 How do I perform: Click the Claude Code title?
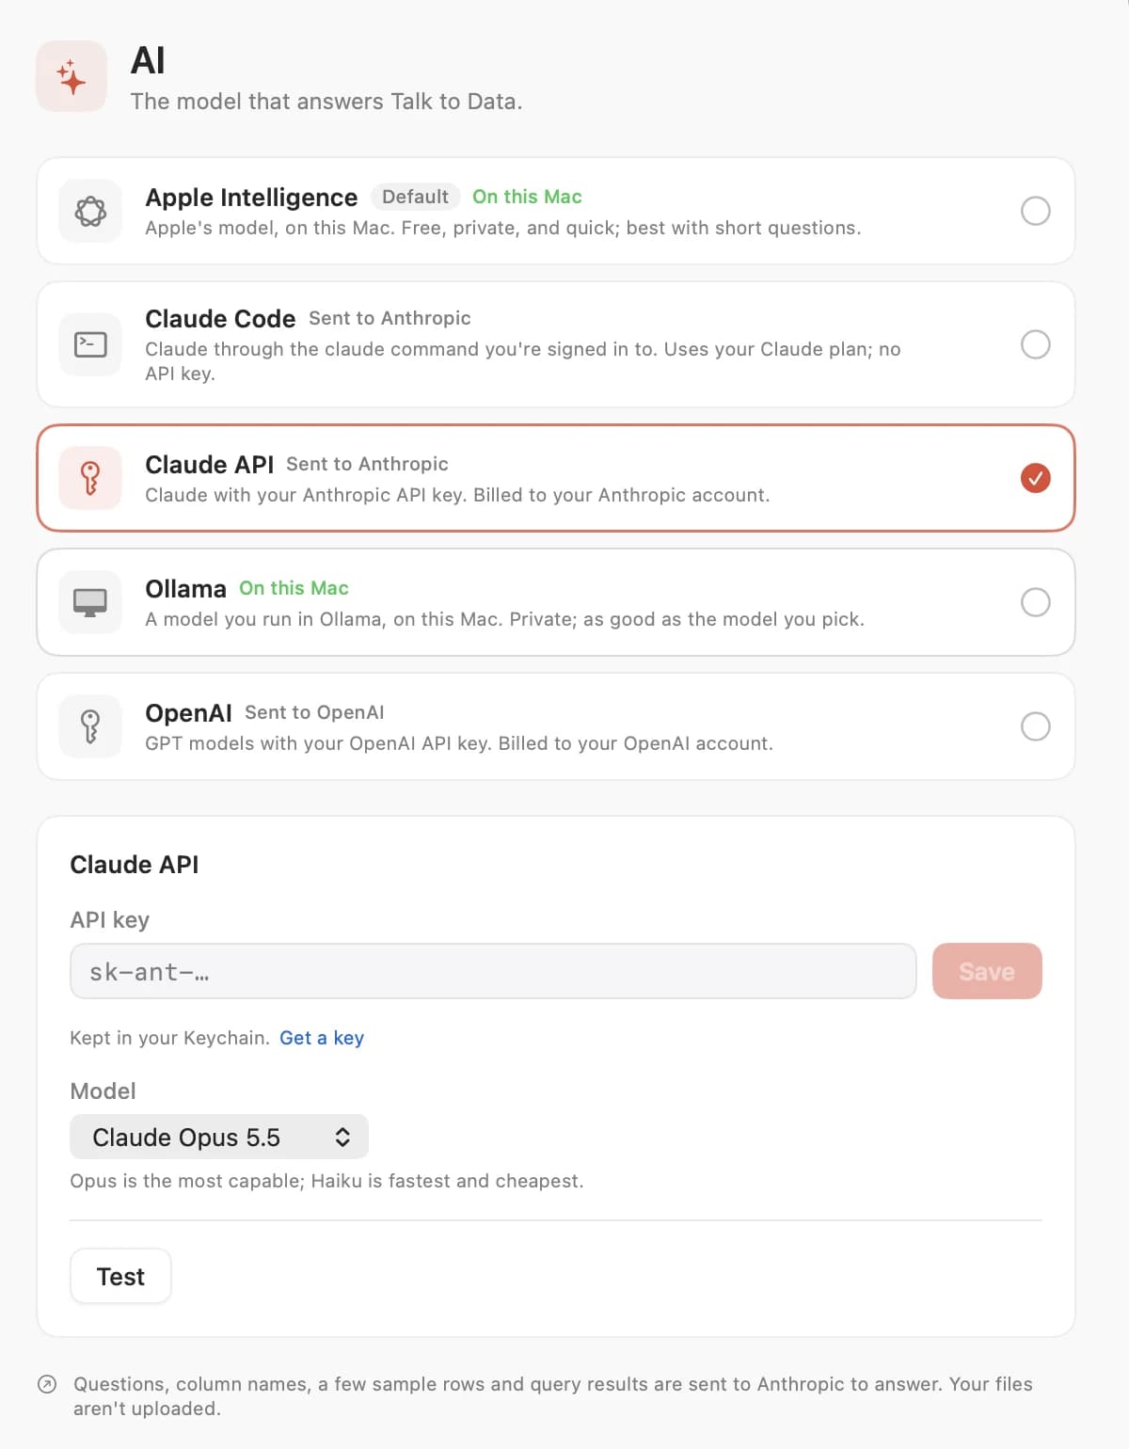click(x=220, y=319)
